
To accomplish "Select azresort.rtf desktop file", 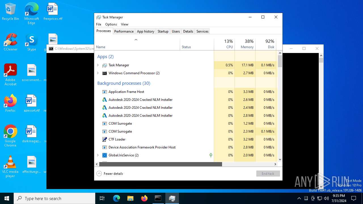I will point(31,104).
